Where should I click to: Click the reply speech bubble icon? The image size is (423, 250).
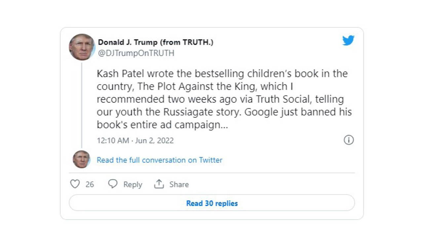pos(113,184)
